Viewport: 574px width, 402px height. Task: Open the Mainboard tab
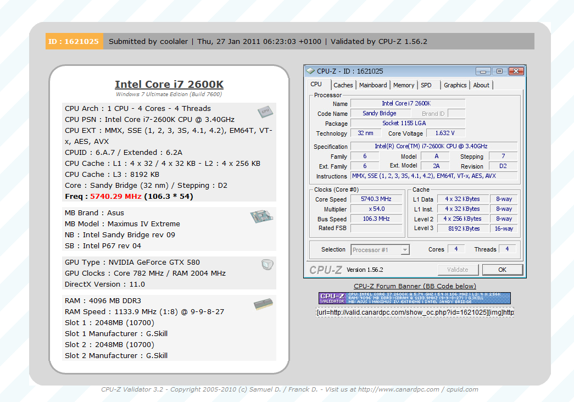click(372, 85)
